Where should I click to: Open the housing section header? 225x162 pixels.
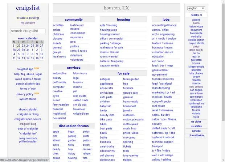[123, 20]
